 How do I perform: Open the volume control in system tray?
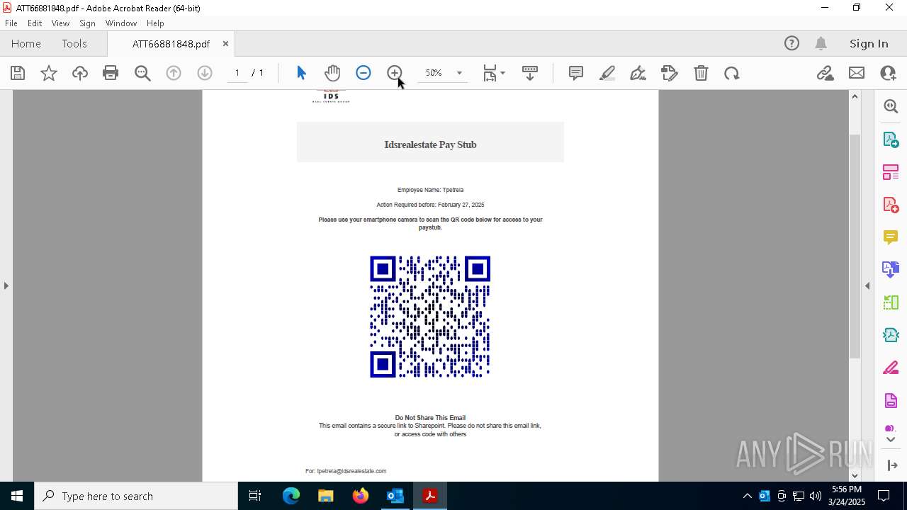(816, 496)
